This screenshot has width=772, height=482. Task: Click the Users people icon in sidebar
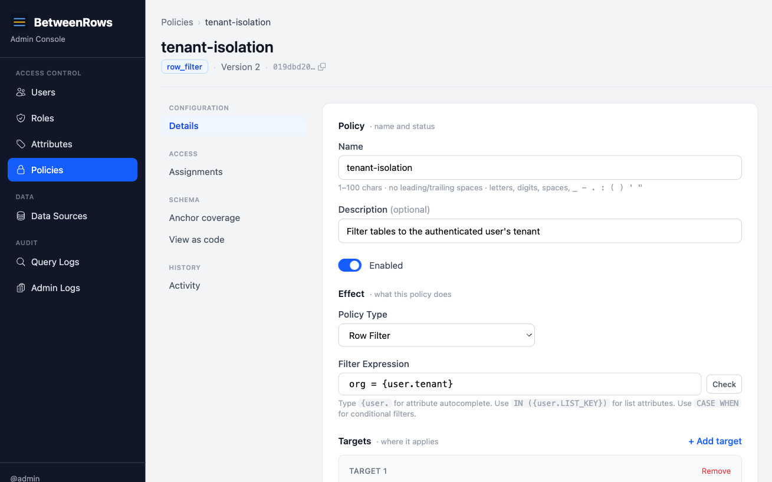point(21,93)
